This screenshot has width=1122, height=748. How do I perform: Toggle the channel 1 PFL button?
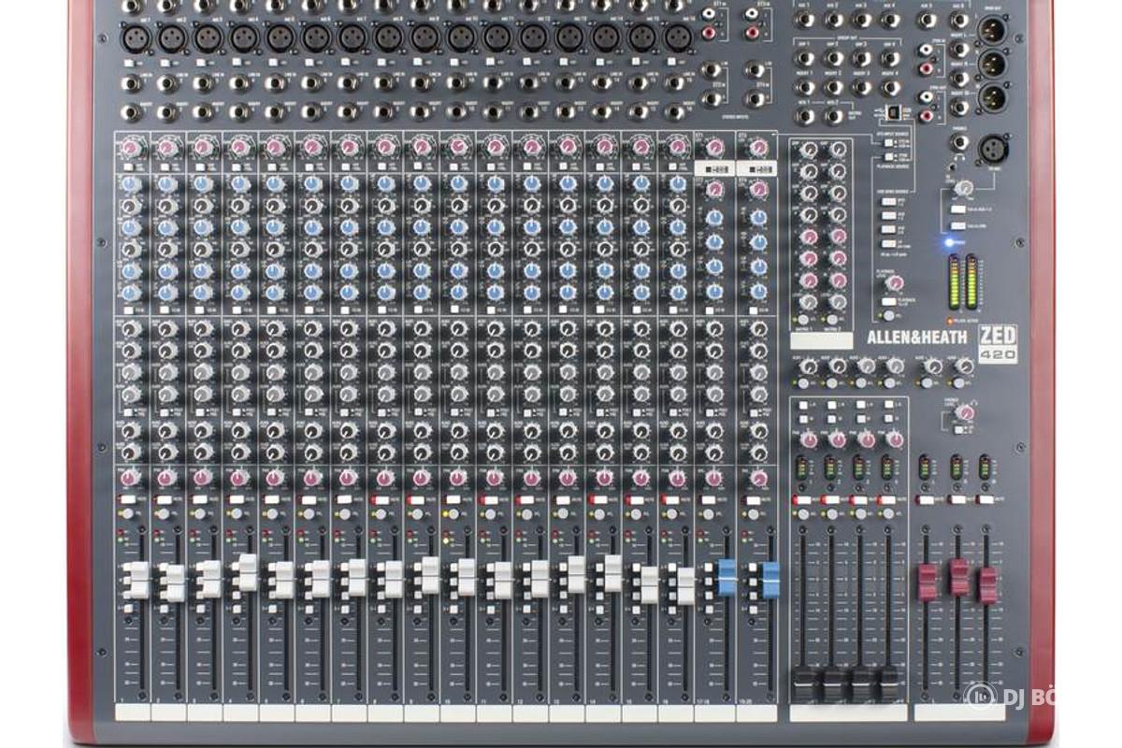point(127,514)
